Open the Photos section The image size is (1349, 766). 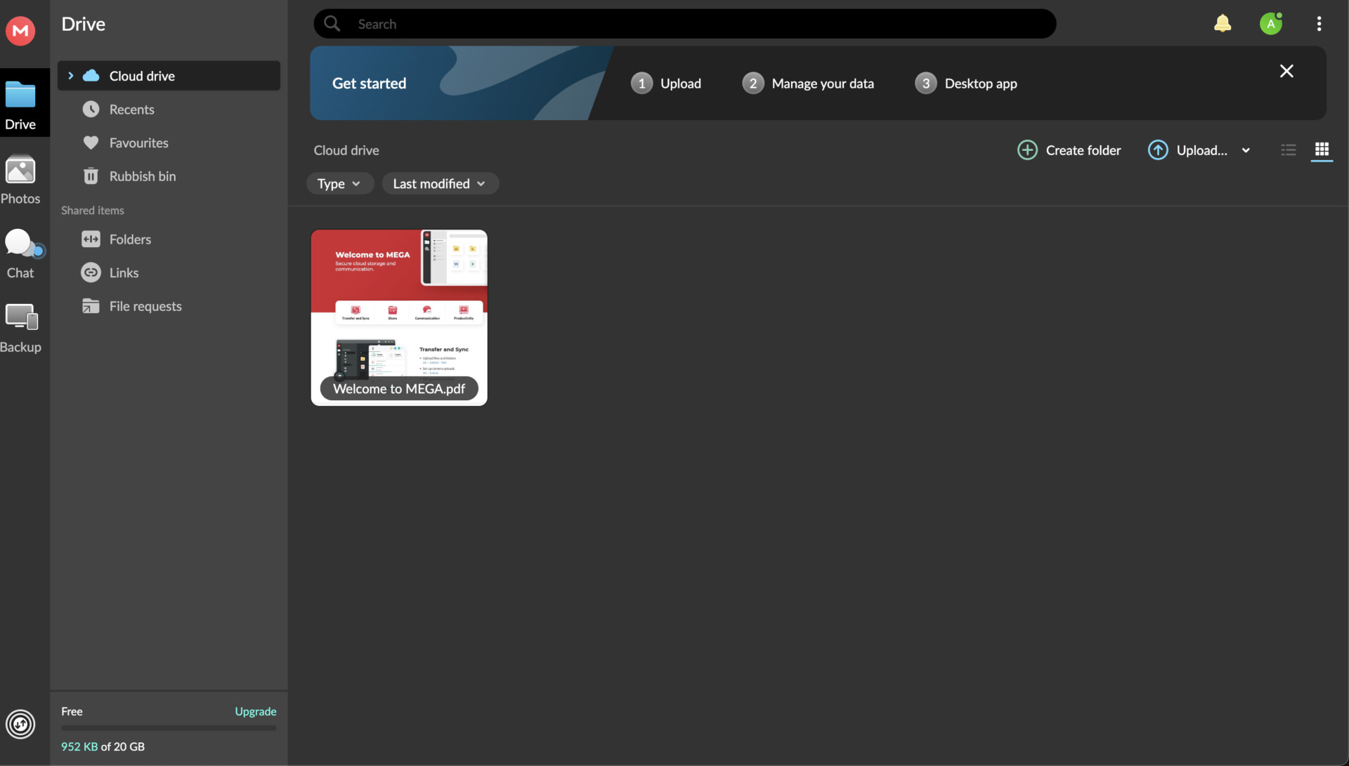pos(20,179)
